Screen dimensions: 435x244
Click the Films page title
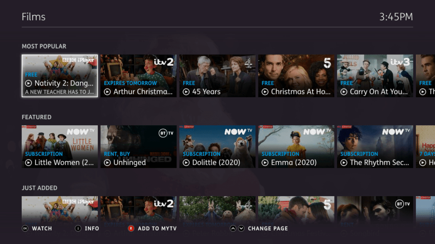pos(34,17)
